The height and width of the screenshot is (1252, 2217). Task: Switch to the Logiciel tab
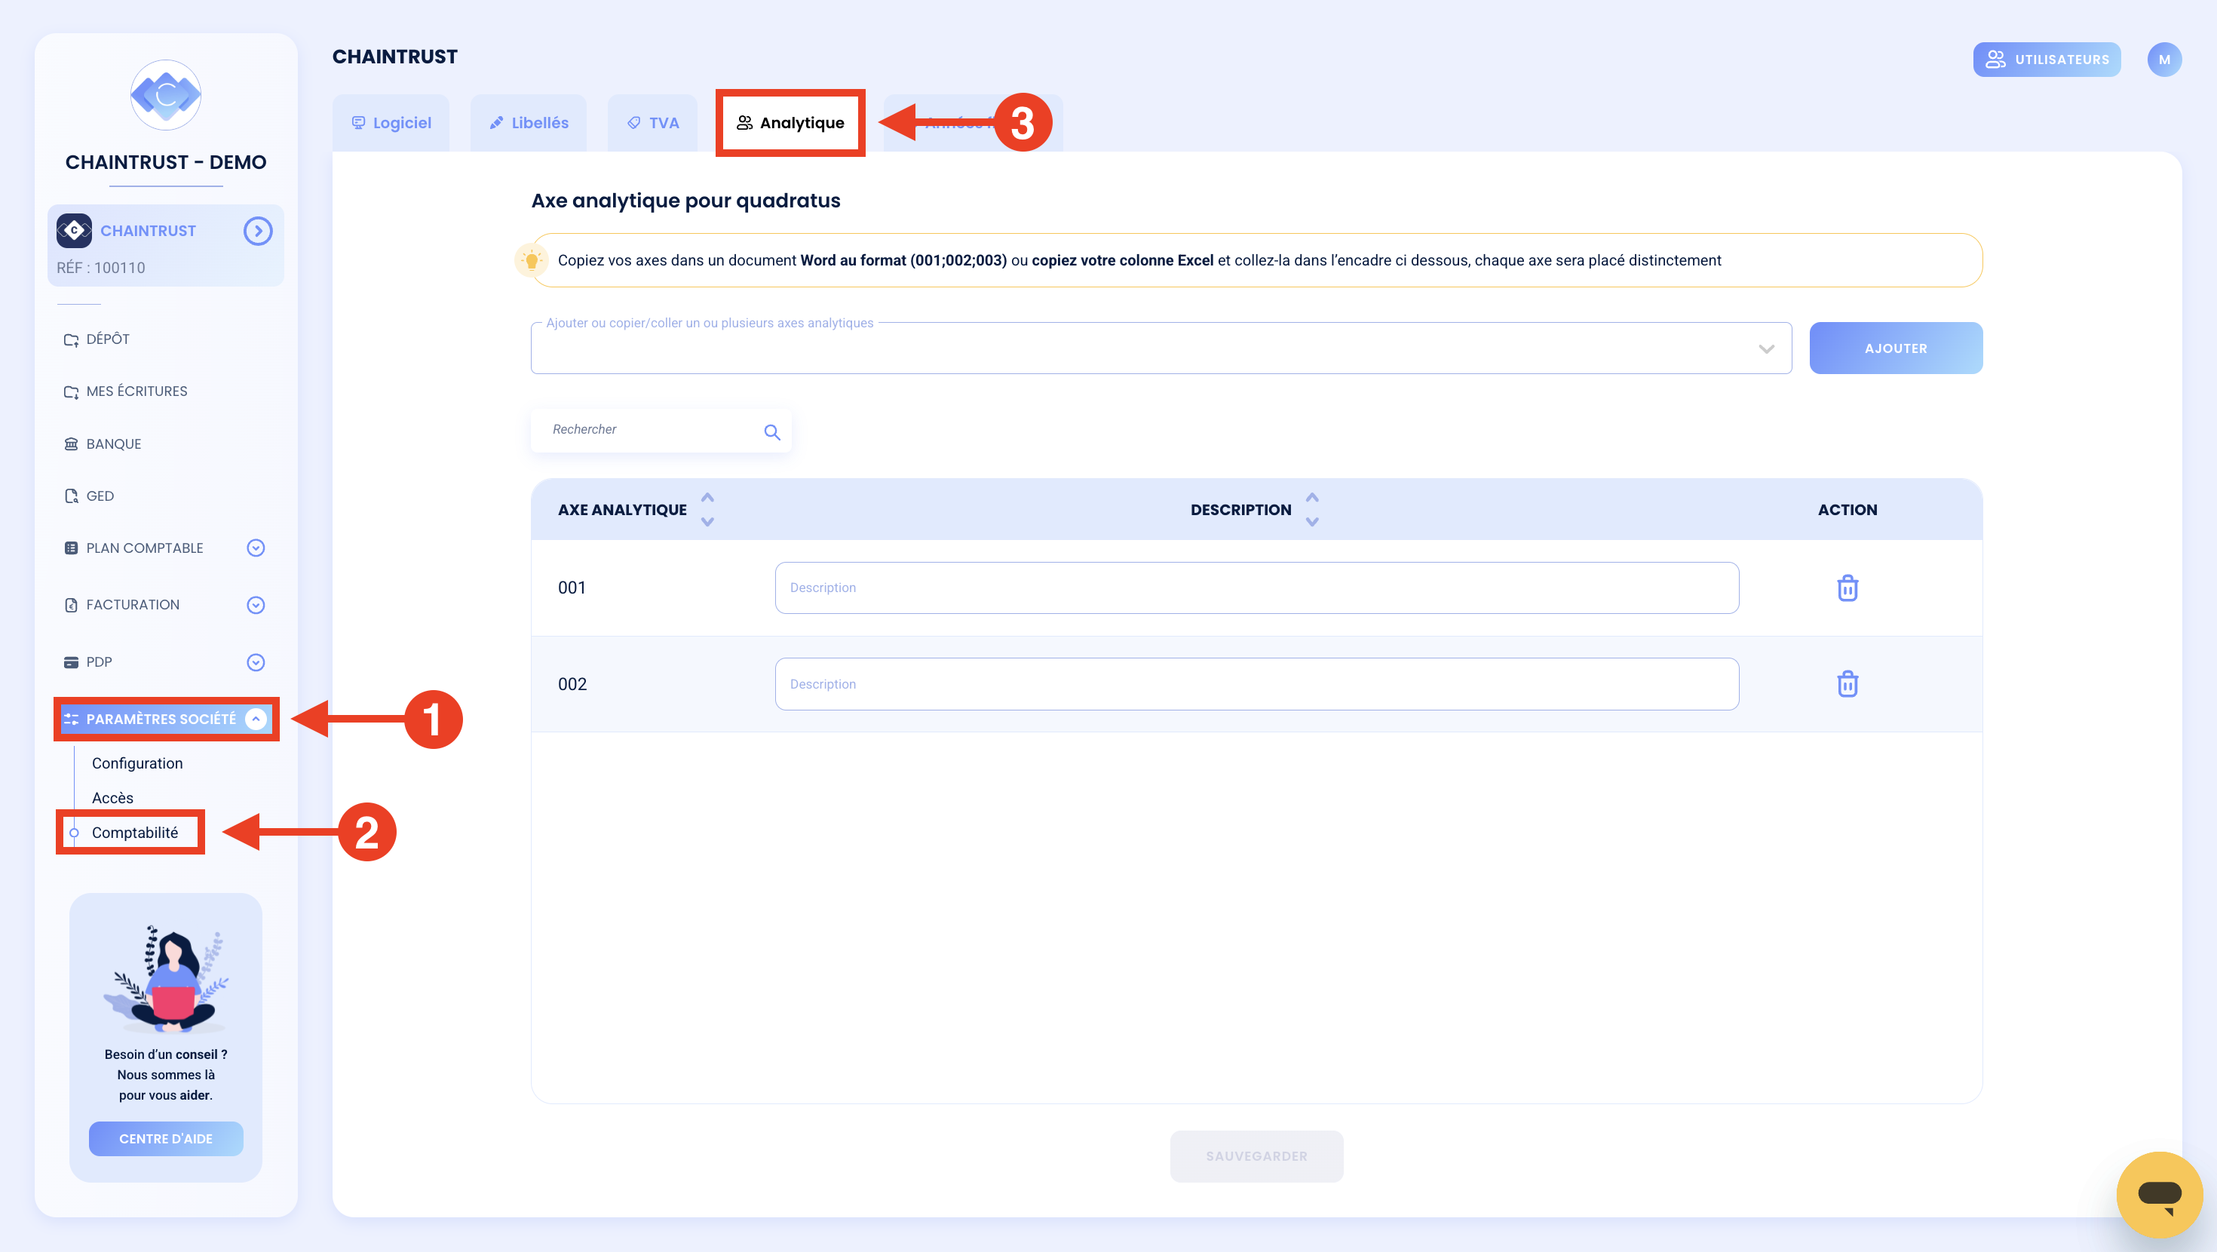[391, 123]
